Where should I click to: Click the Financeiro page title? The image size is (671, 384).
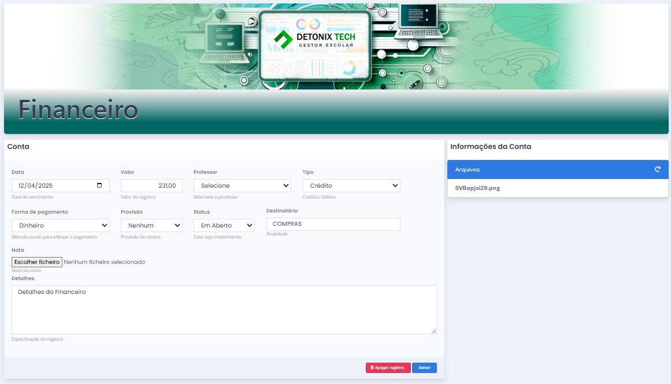pyautogui.click(x=78, y=110)
